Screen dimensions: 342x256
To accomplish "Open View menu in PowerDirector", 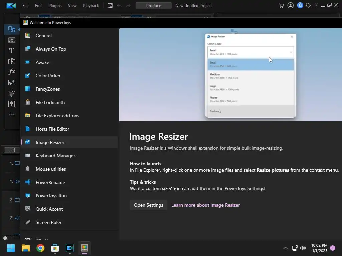I will coord(72,6).
